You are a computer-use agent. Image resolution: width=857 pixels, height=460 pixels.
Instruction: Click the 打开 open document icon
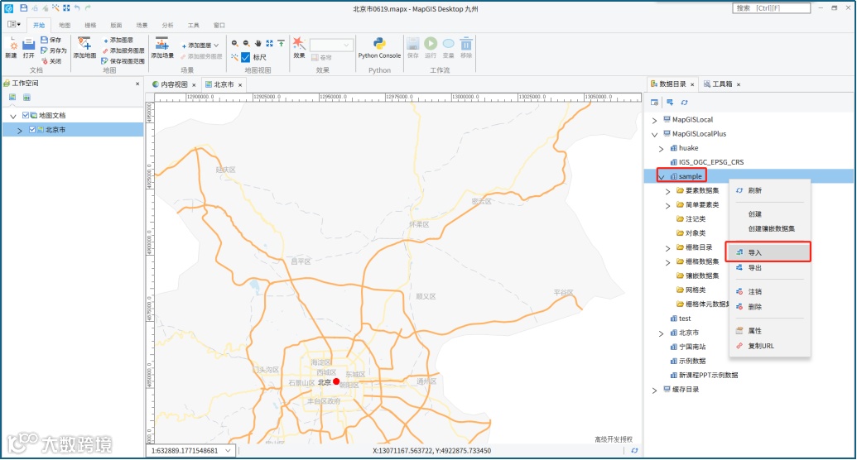(28, 45)
